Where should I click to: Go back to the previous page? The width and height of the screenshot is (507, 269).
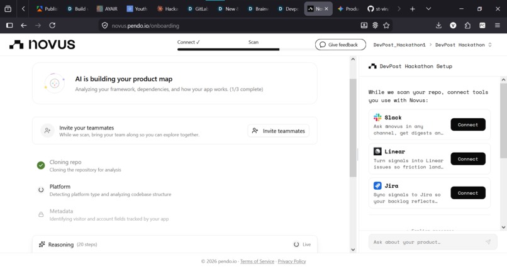[x=24, y=25]
